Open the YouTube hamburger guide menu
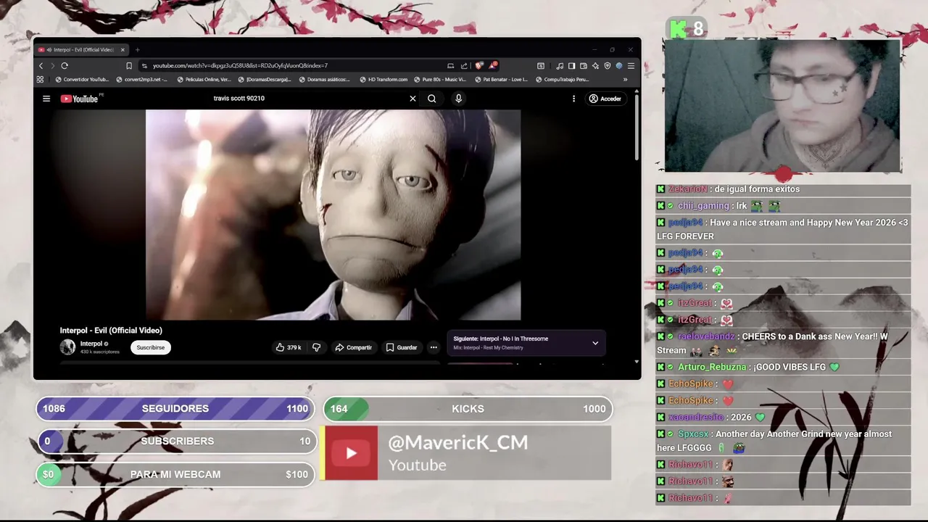The height and width of the screenshot is (522, 928). pos(46,99)
